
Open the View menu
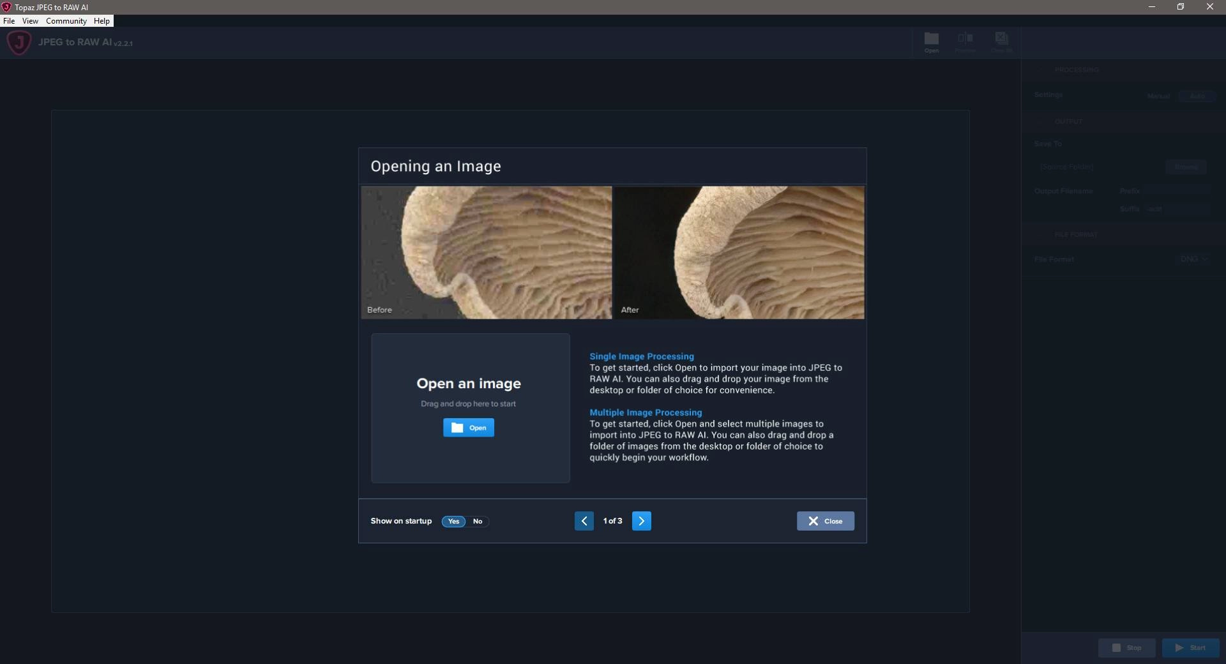[30, 21]
